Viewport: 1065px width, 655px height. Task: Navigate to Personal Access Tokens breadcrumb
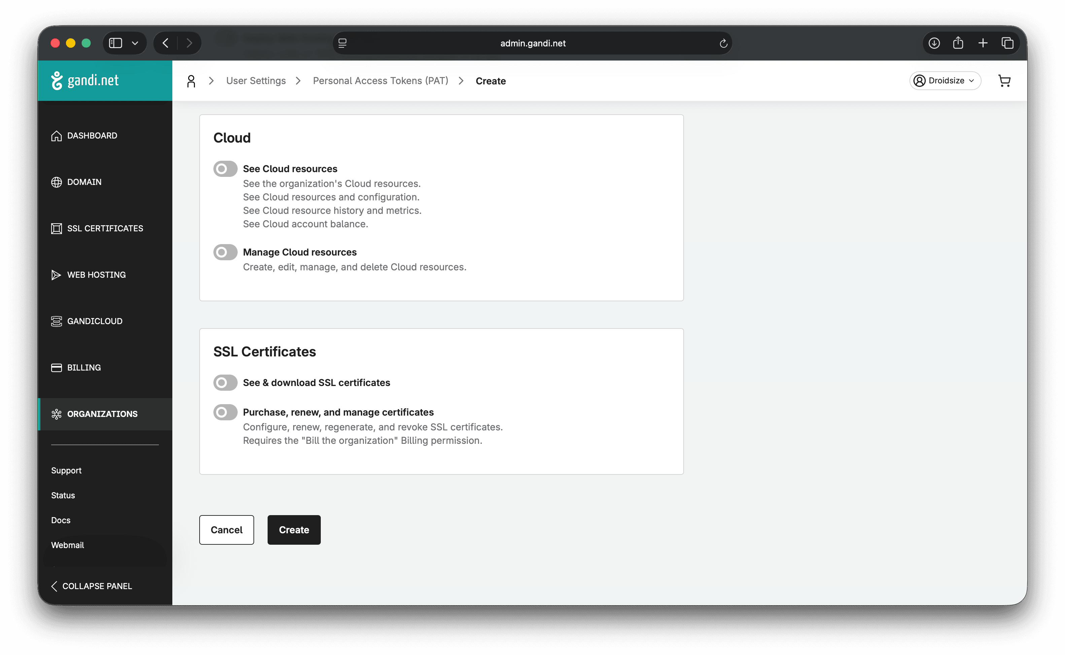pyautogui.click(x=381, y=81)
